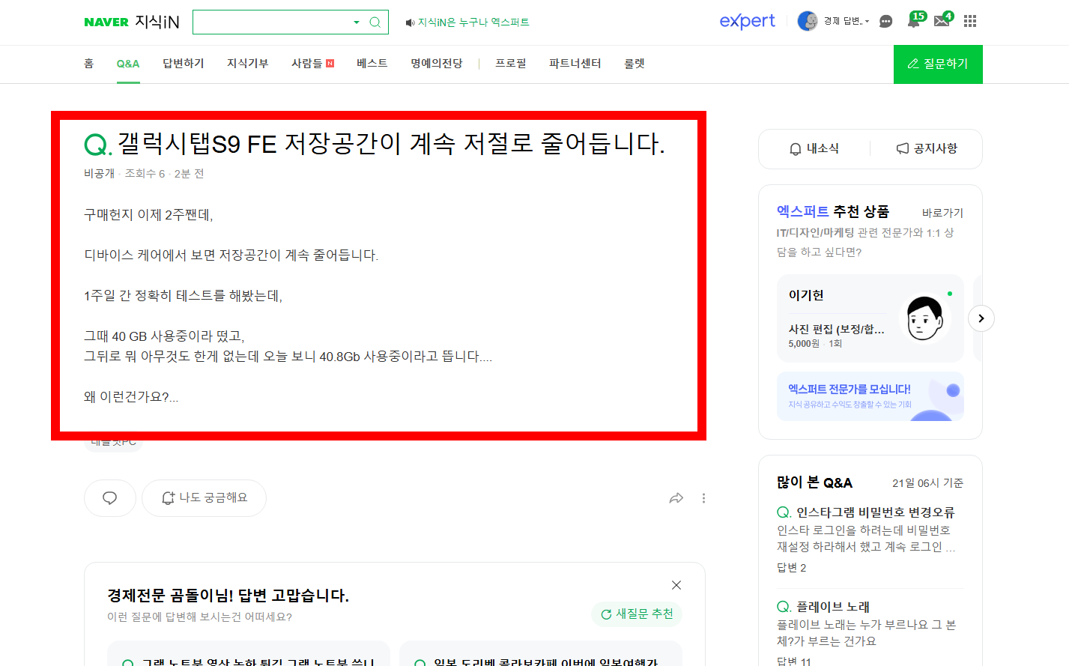Show next expert with right chevron
This screenshot has width=1069, height=666.
point(981,318)
